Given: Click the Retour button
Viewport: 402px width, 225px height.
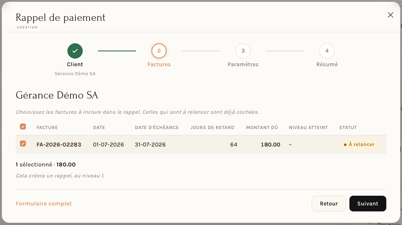Looking at the screenshot, I should click(329, 203).
